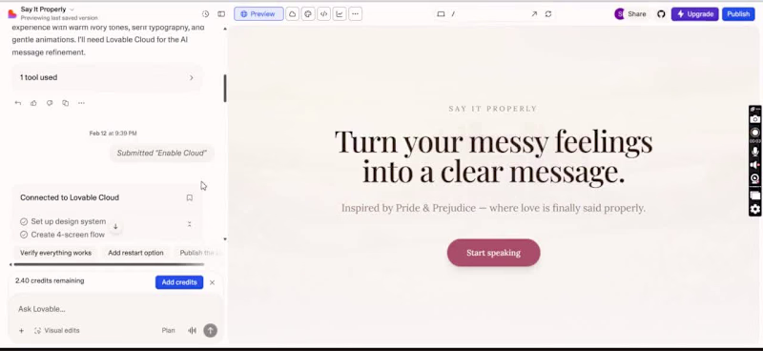Image resolution: width=763 pixels, height=351 pixels.
Task: Click the Set up design system item
Action: 63,221
